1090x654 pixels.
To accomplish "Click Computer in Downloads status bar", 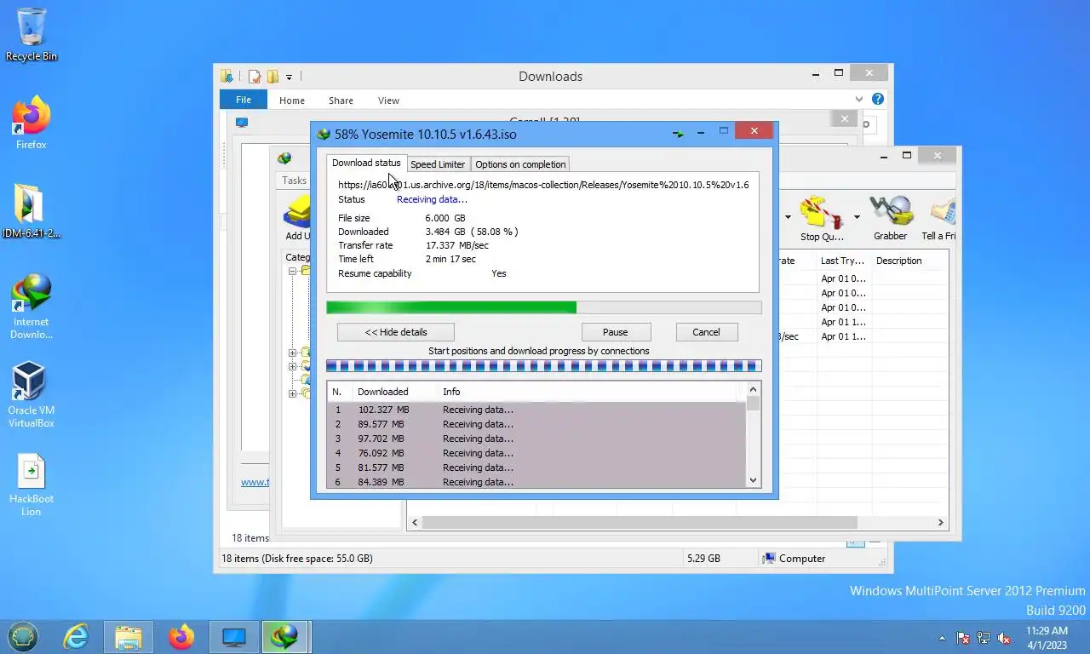I will tap(795, 559).
